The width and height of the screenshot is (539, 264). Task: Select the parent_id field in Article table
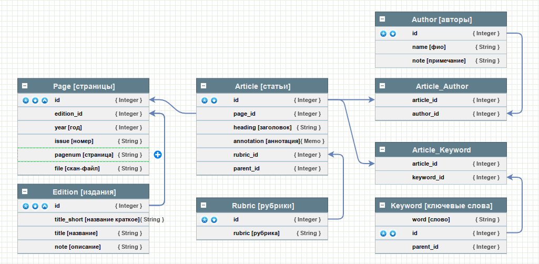click(x=262, y=168)
